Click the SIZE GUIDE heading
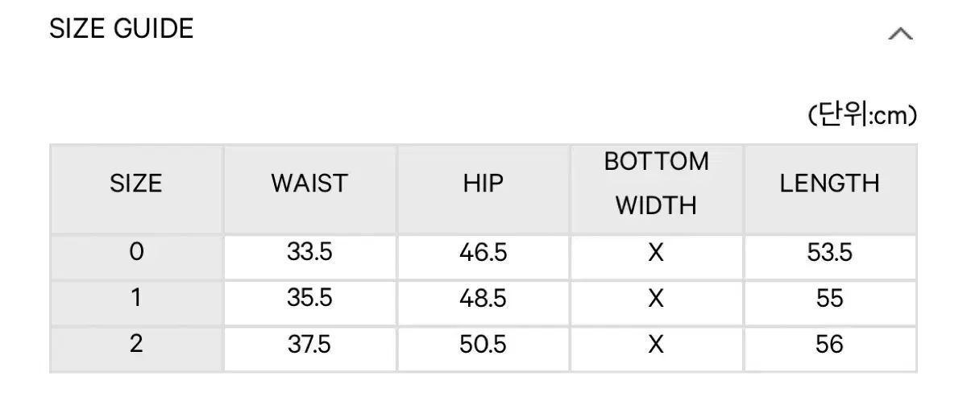This screenshot has width=967, height=397. pos(122,29)
